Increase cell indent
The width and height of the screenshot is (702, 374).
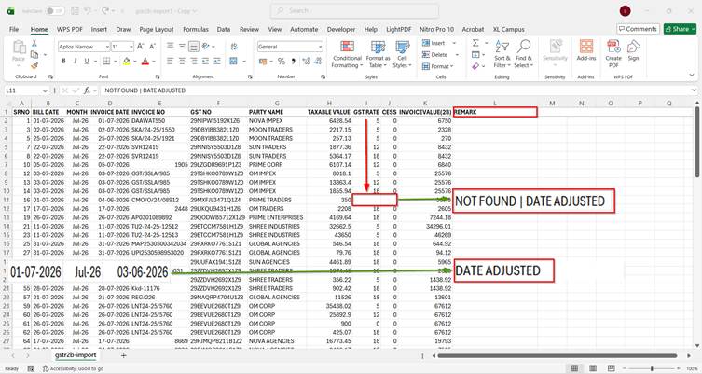[x=217, y=61]
